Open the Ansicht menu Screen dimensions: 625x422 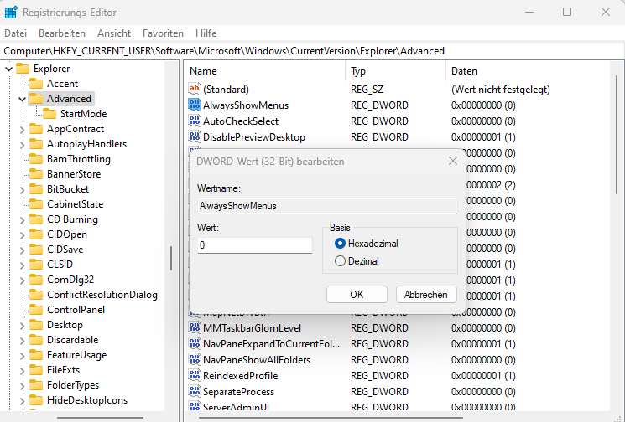(114, 33)
